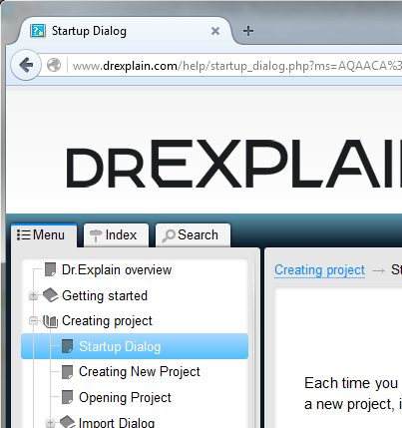Screen dimensions: 402x428
Task: Open Dr.Explain overview in the tree
Action: click(x=117, y=270)
